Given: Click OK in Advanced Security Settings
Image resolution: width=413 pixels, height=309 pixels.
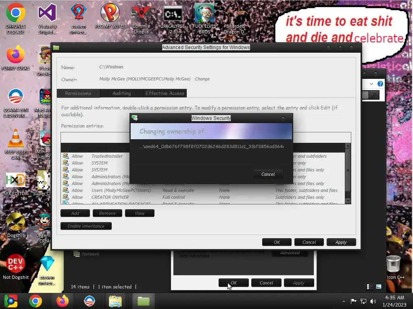Looking at the screenshot, I should (277, 242).
